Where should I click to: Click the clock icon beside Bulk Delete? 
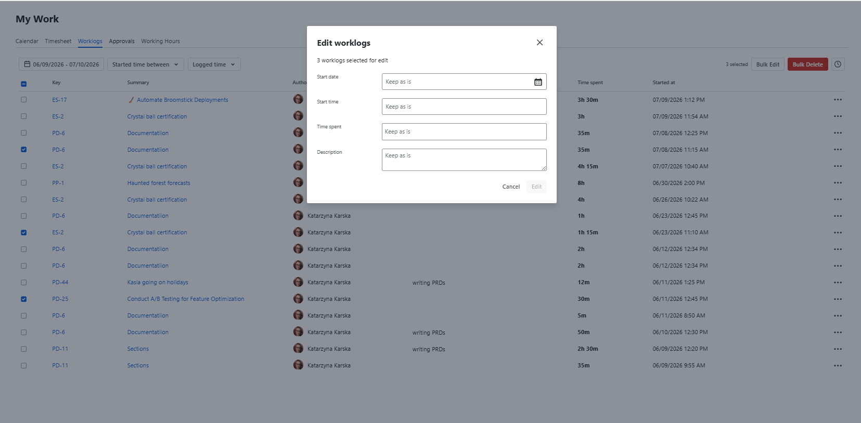[x=838, y=64]
